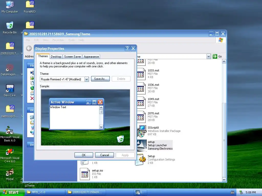Click the Windows flag logo in Explorer
The image size is (262, 196).
[221, 40]
